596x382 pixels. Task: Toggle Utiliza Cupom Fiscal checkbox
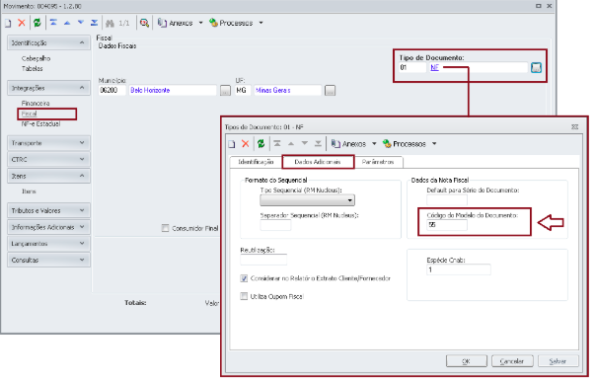[244, 296]
